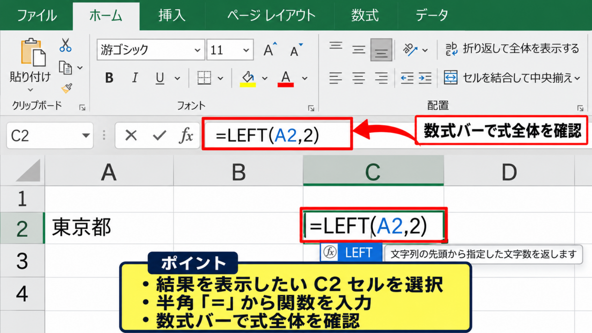This screenshot has height=333, width=592.
Task: Select row 1 header
Action: click(x=22, y=198)
